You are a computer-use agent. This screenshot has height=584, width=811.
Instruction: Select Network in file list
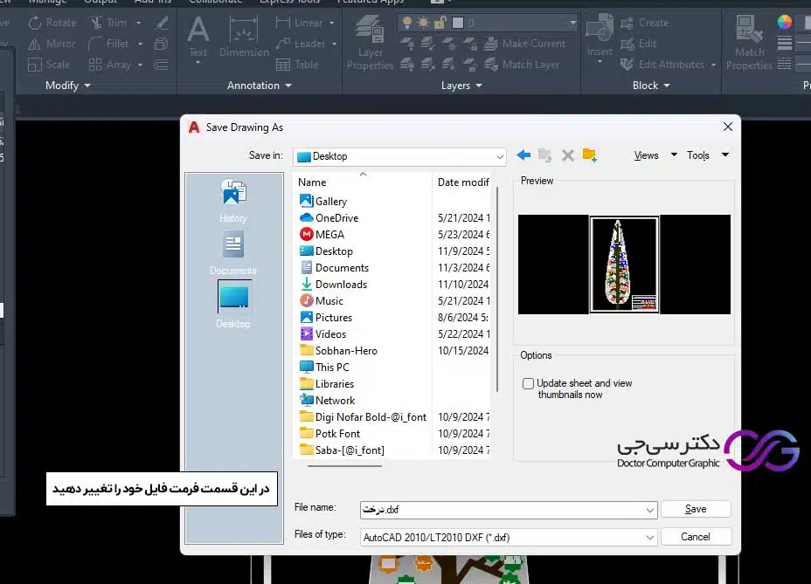[x=327, y=400]
